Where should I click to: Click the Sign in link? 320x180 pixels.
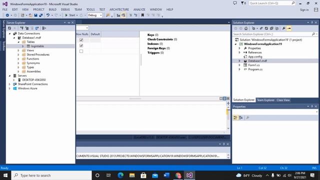[304, 10]
